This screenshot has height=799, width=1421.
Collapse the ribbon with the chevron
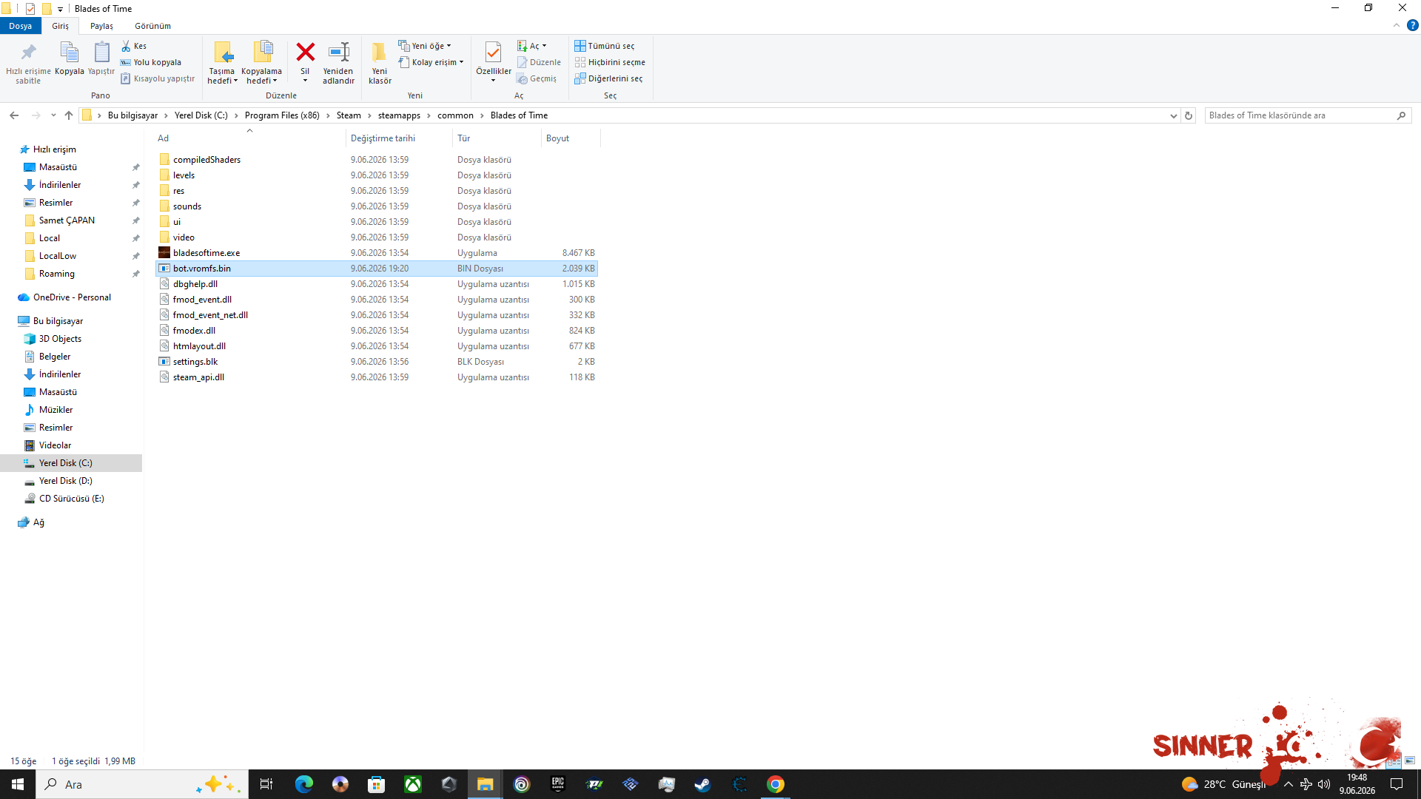pyautogui.click(x=1397, y=25)
